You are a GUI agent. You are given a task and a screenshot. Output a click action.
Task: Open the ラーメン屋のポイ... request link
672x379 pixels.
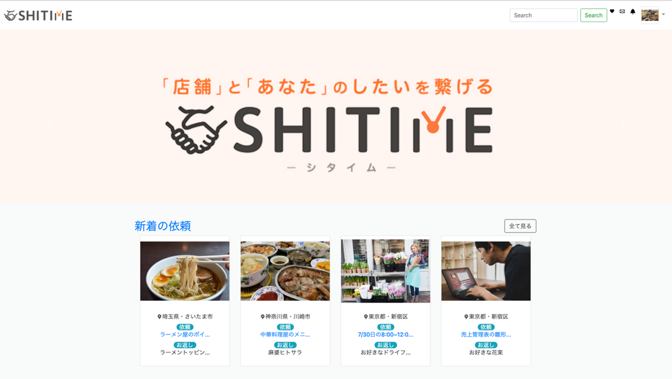pos(185,335)
